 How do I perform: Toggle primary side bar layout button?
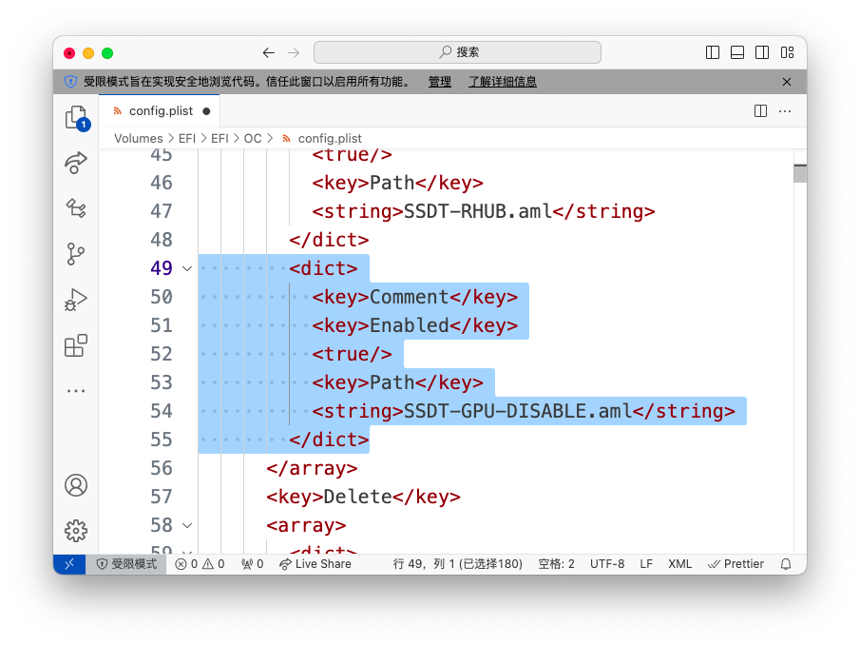tap(713, 53)
